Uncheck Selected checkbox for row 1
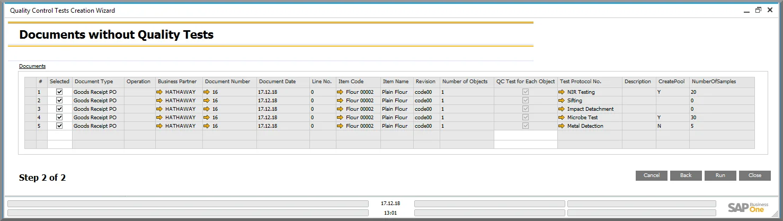This screenshot has width=783, height=221. click(59, 92)
